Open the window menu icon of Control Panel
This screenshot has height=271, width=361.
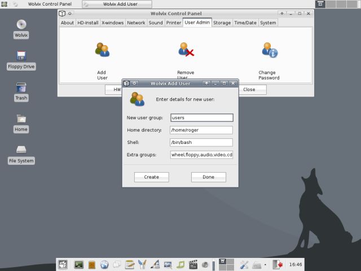pyautogui.click(x=62, y=14)
